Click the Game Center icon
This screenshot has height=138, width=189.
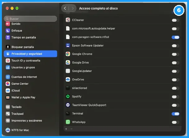8,84
